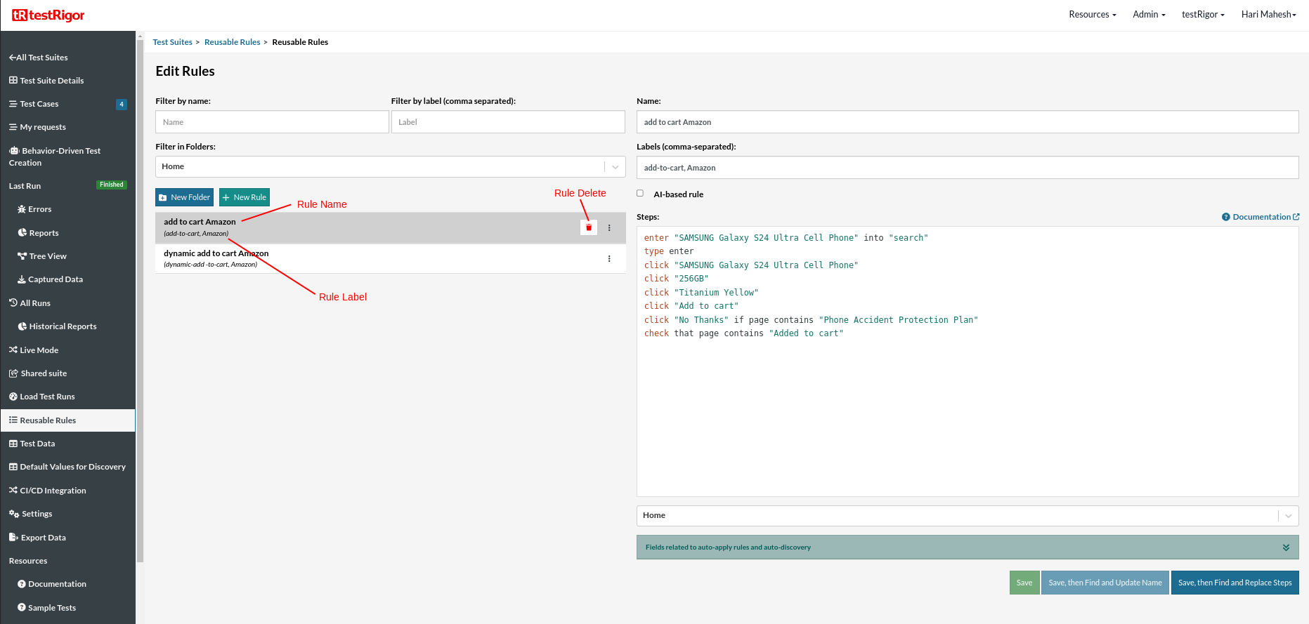1309x624 pixels.
Task: Click the Filter by name input field
Action: (272, 122)
